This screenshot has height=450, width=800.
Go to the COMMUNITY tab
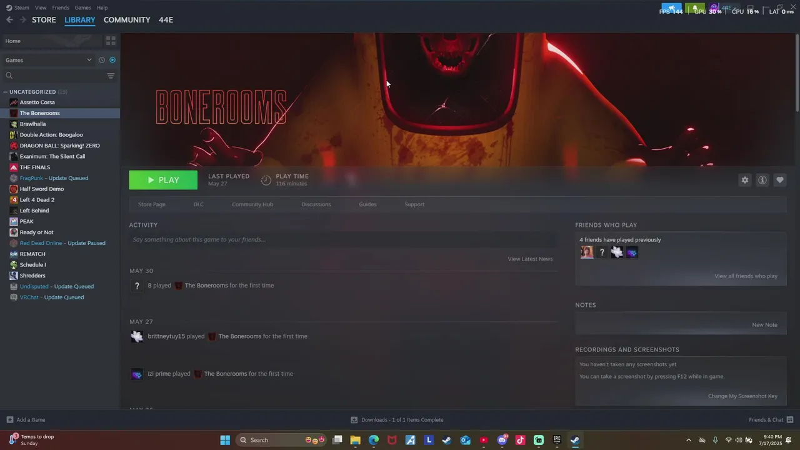pos(127,20)
